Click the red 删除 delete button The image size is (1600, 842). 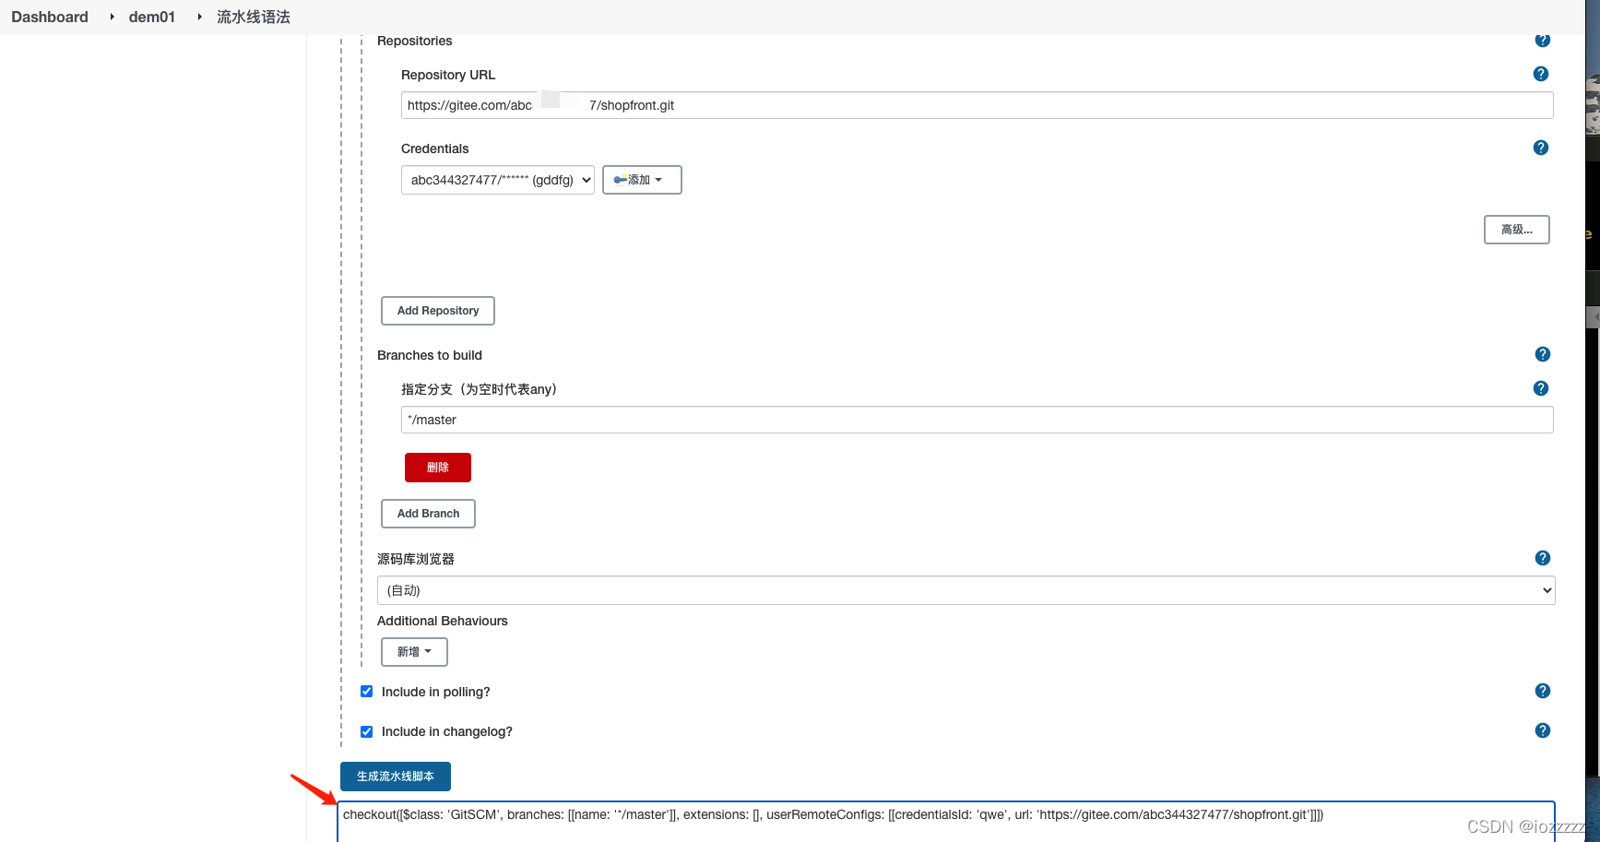(x=438, y=468)
